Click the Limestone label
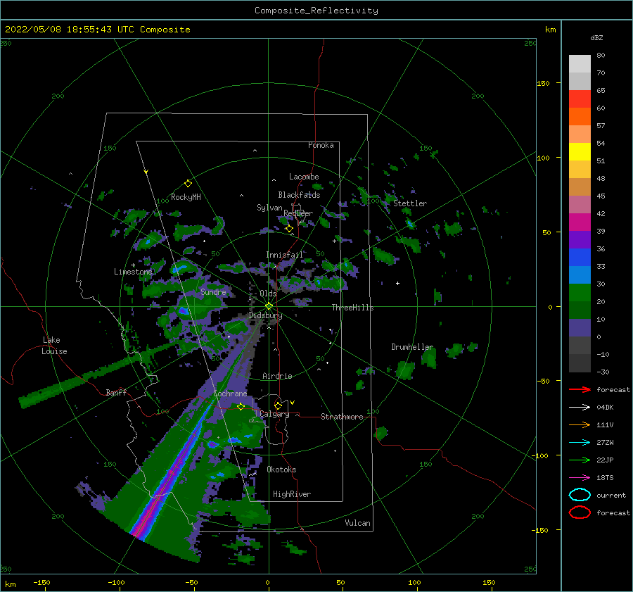 click(x=133, y=272)
